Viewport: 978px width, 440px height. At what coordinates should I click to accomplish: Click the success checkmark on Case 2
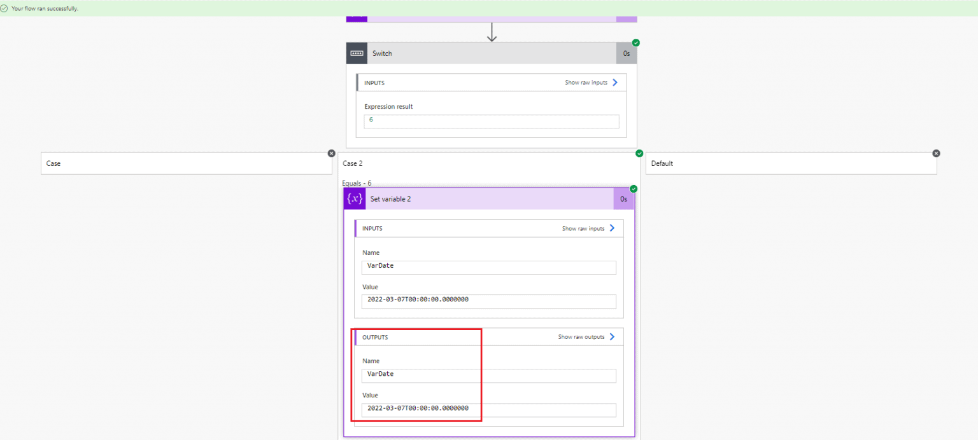click(x=639, y=153)
